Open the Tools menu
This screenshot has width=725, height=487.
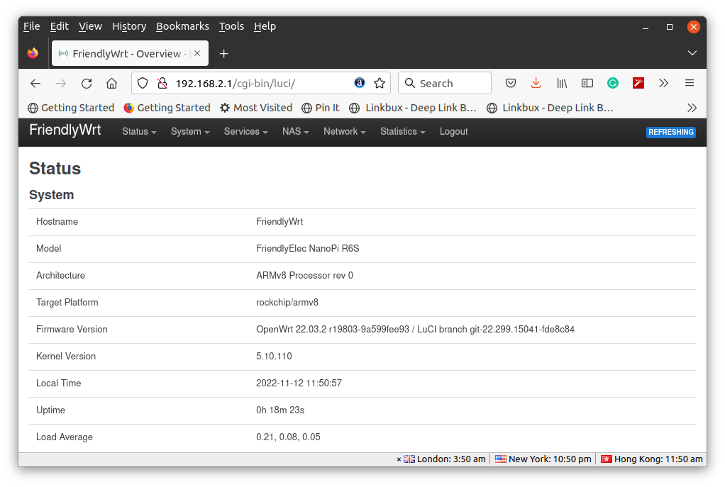[x=231, y=26]
